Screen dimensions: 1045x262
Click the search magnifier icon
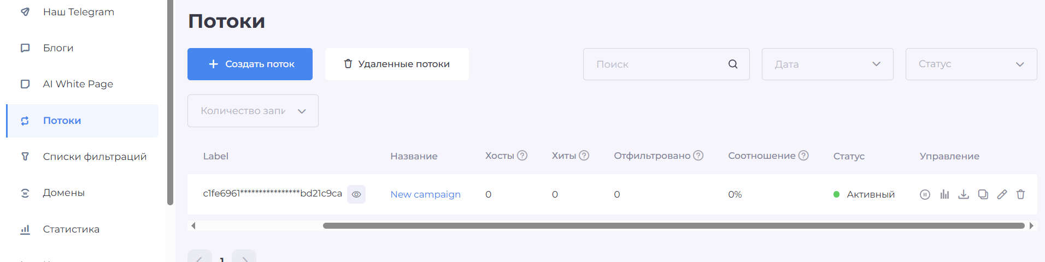(733, 64)
